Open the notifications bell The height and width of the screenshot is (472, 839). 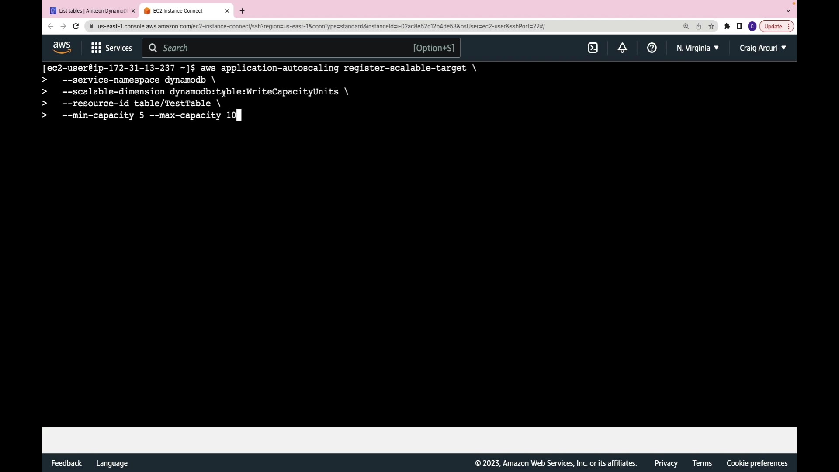[622, 48]
